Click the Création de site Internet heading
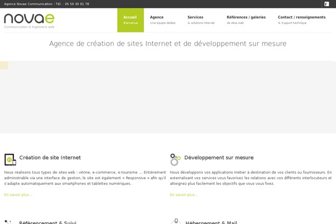Viewport: 336px width, 224px height. coord(50,157)
